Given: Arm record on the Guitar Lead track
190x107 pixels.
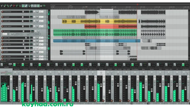Looking at the screenshot, I should (2, 21).
